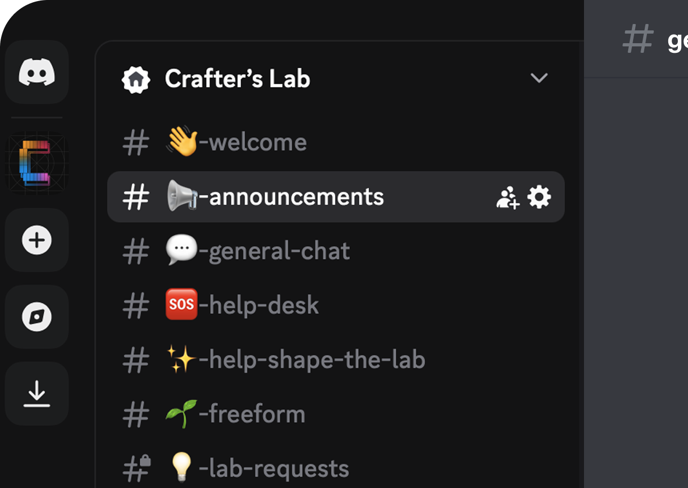The image size is (688, 488).
Task: Open the welcome channel
Action: [257, 142]
